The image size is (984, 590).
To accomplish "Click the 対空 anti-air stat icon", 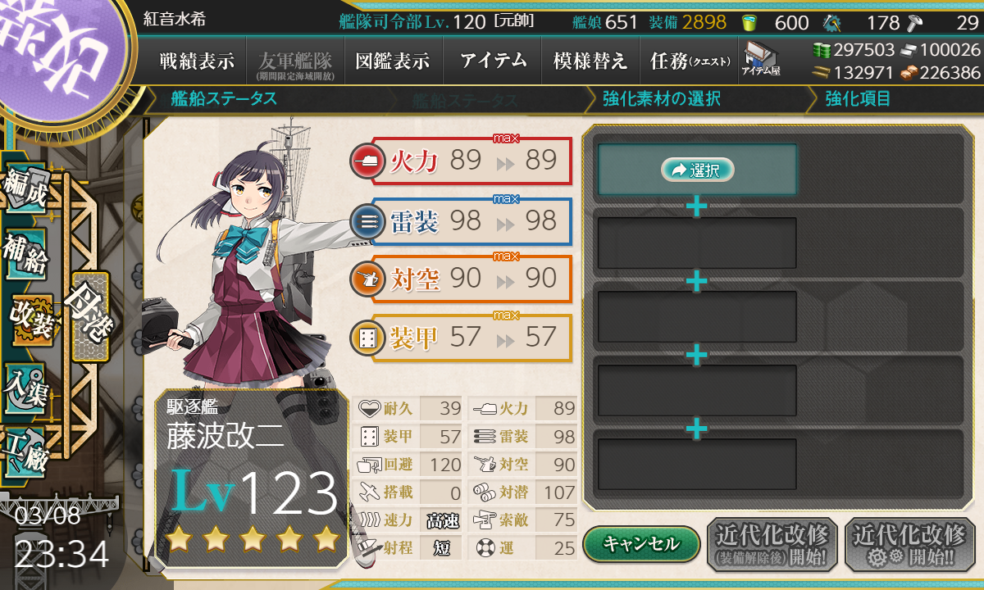I will [366, 279].
